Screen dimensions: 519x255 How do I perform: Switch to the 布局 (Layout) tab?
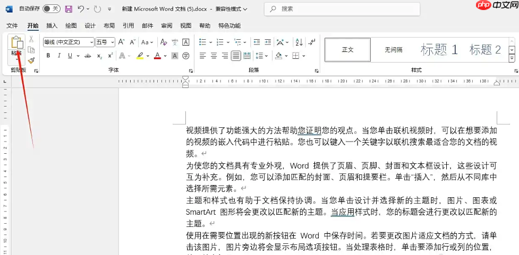click(x=109, y=26)
